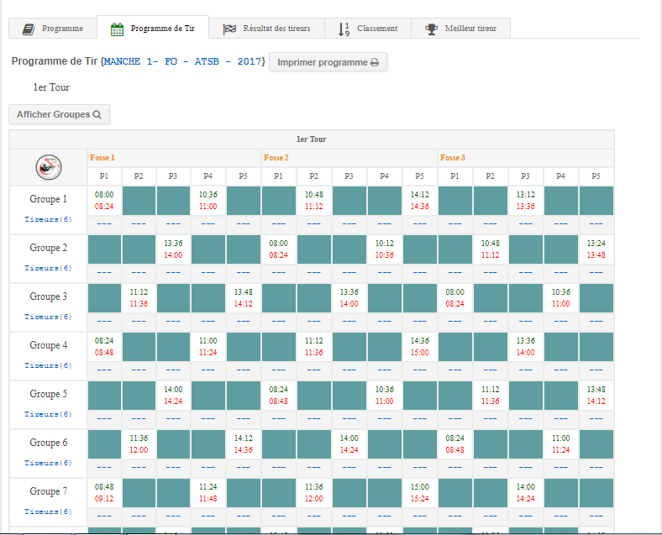Select Groupe 2 slot 13:36 - 14:00
Screen dimensions: 662x535
173,249
